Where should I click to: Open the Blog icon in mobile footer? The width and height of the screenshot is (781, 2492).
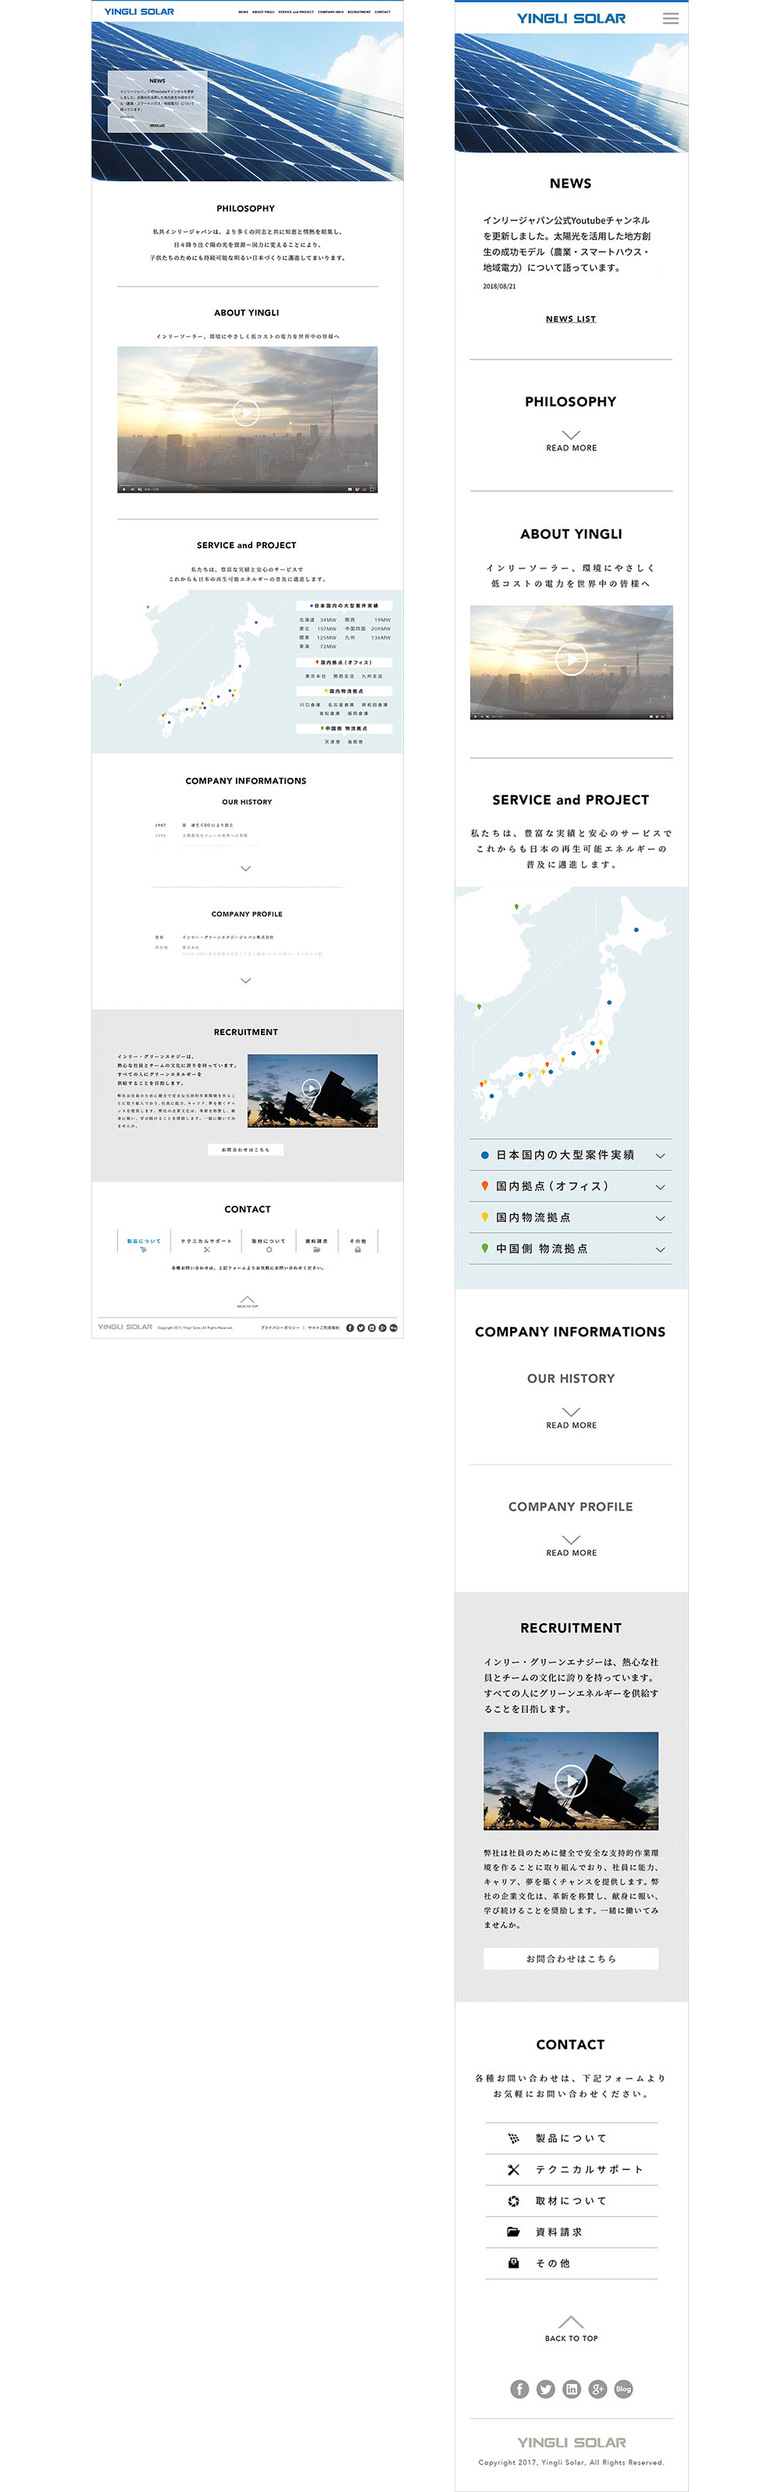point(623,2389)
